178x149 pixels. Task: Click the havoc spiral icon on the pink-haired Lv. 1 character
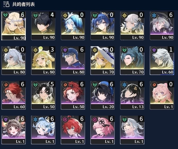coord(95,119)
